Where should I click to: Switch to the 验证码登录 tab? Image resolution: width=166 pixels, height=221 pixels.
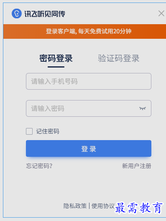pos(119,58)
